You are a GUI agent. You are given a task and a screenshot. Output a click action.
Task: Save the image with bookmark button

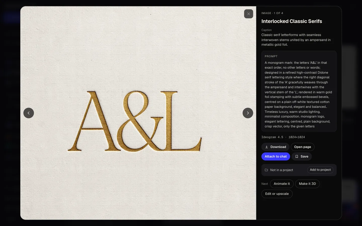[301, 156]
